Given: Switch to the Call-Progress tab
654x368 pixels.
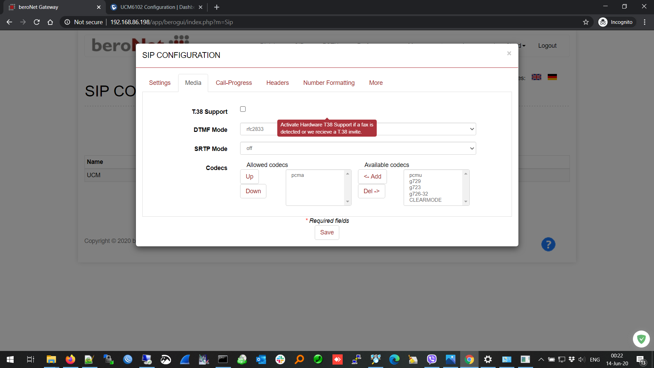Looking at the screenshot, I should point(234,83).
